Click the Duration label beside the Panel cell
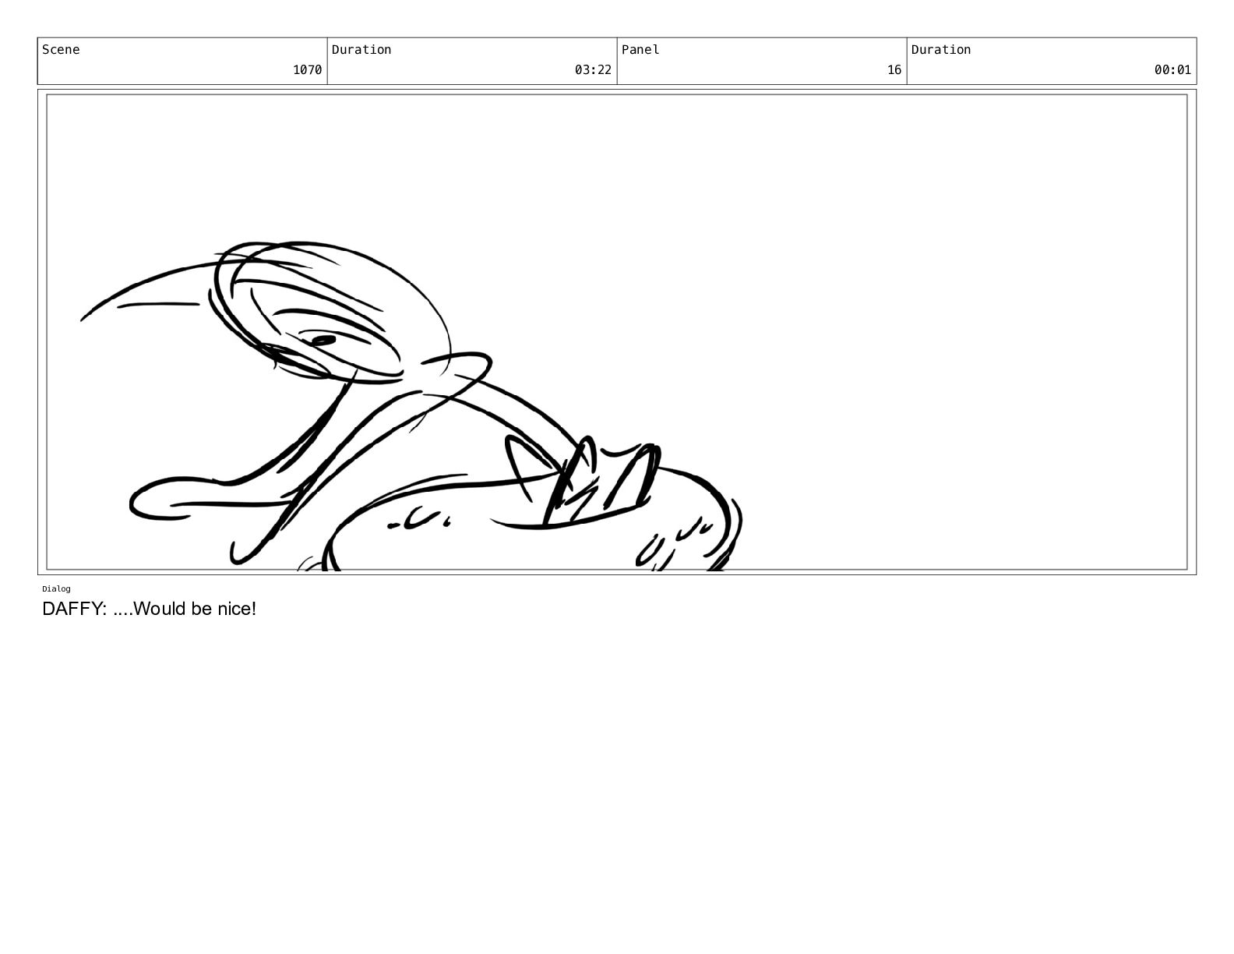The height and width of the screenshot is (954, 1234). pyautogui.click(x=941, y=50)
